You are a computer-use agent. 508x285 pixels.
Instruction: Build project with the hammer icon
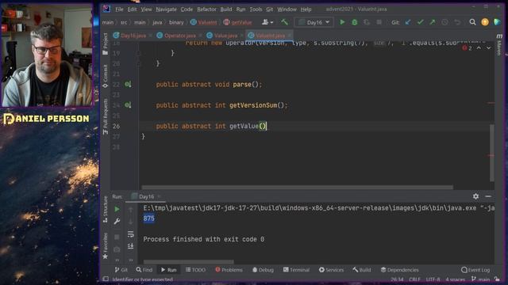point(284,22)
